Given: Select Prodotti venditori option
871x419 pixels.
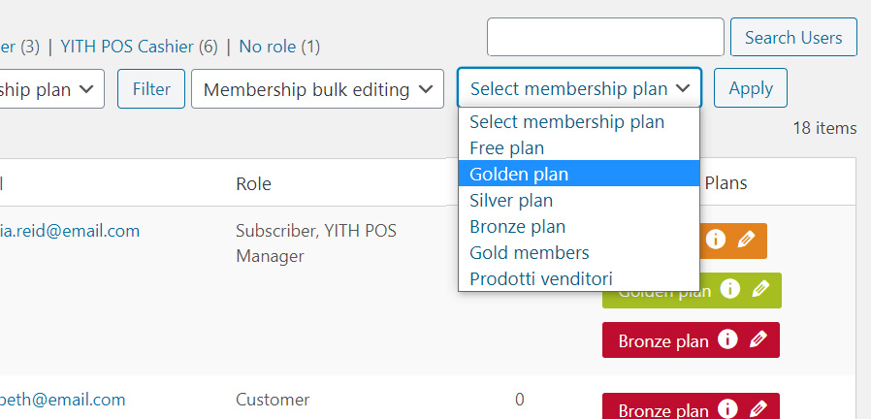Looking at the screenshot, I should (x=579, y=278).
